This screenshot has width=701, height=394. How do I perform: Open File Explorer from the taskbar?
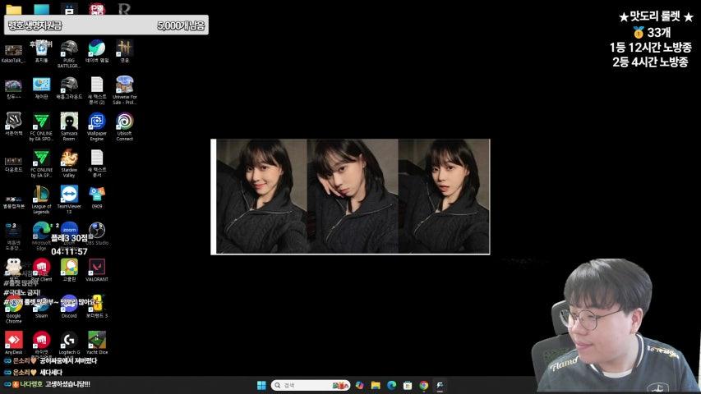(375, 385)
